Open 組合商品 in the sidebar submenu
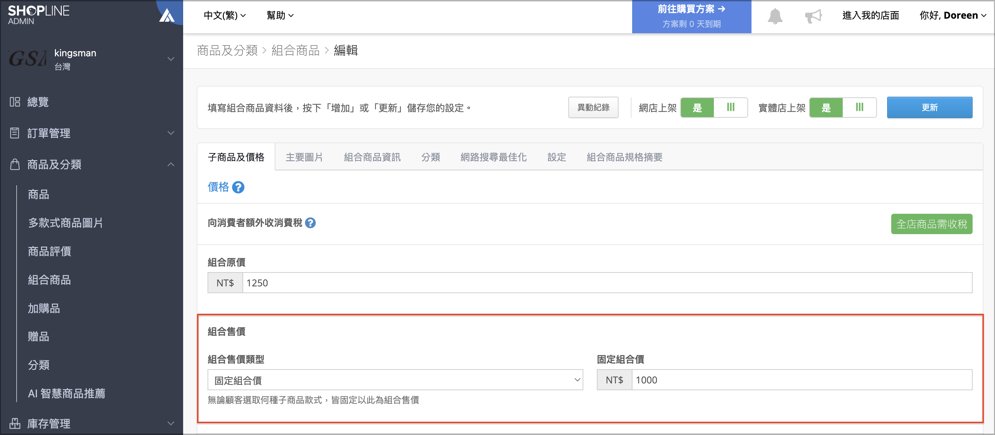Screen dimensions: 995x435 point(50,280)
